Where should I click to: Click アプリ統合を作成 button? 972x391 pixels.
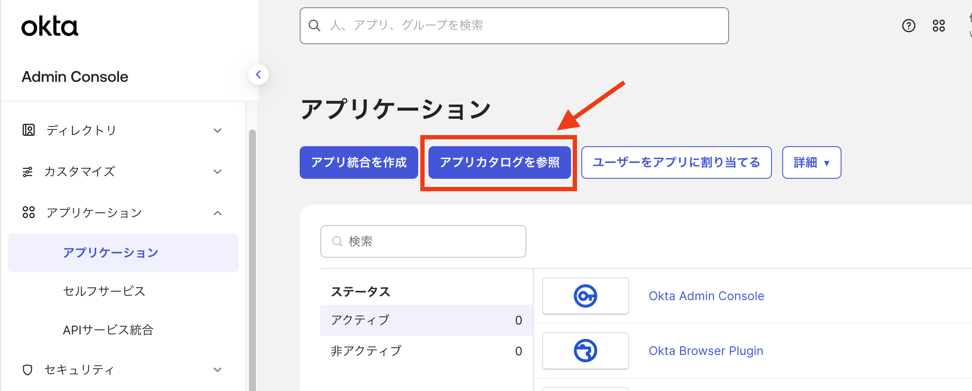tap(358, 162)
